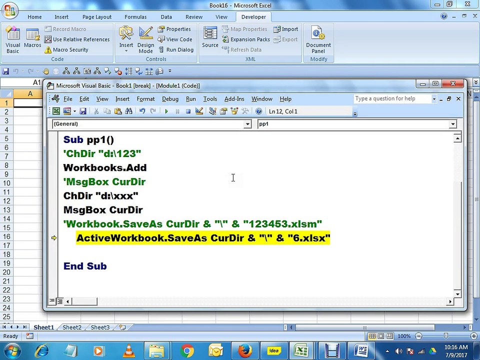Open Macro Security in the Code group
Screen dimensions: 480x360
point(66,49)
